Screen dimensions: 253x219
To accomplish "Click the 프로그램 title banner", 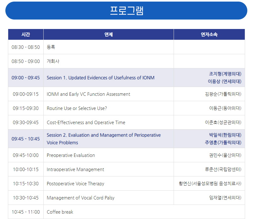I will (126, 11).
